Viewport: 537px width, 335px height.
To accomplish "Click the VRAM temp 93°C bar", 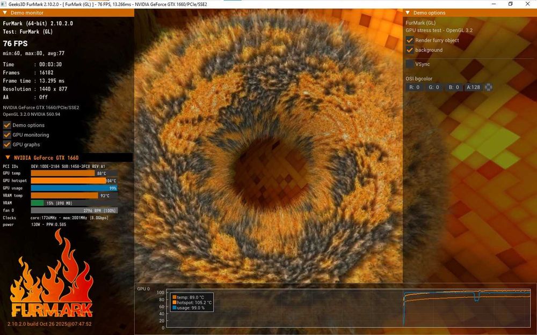I will [x=74, y=196].
